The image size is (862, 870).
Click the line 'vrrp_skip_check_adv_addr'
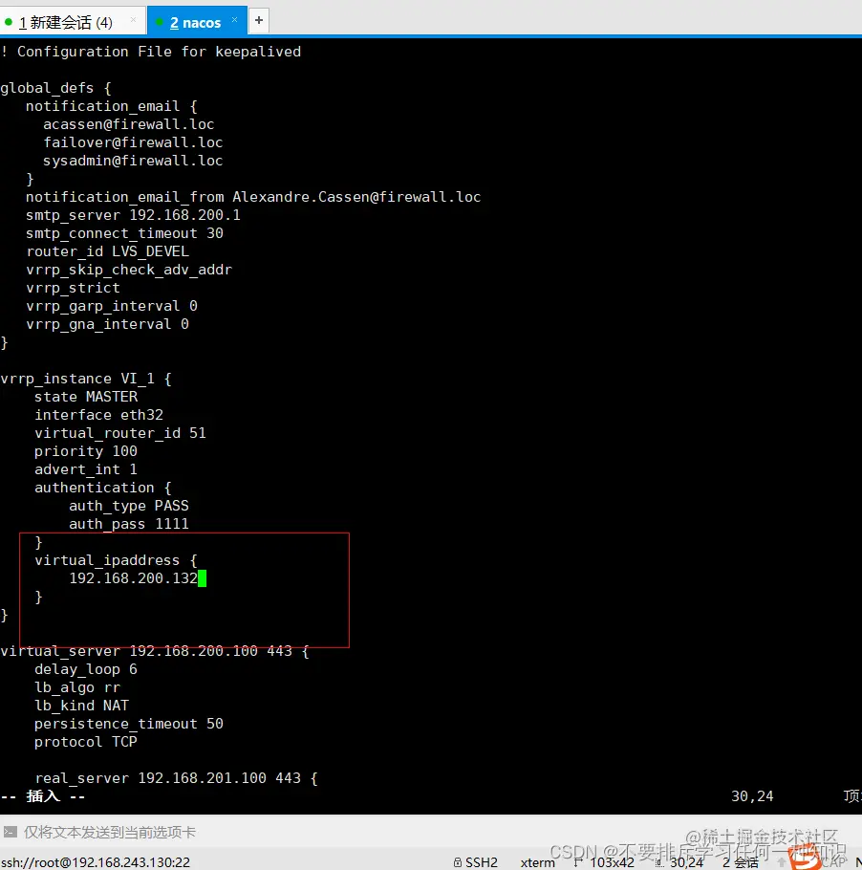click(x=129, y=270)
